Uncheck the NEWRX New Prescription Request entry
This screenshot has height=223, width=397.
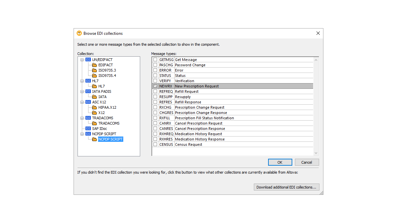click(x=155, y=86)
